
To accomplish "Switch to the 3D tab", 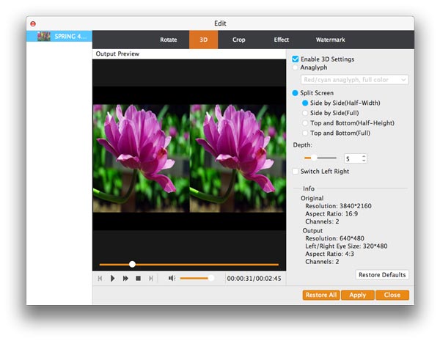I will pos(203,40).
